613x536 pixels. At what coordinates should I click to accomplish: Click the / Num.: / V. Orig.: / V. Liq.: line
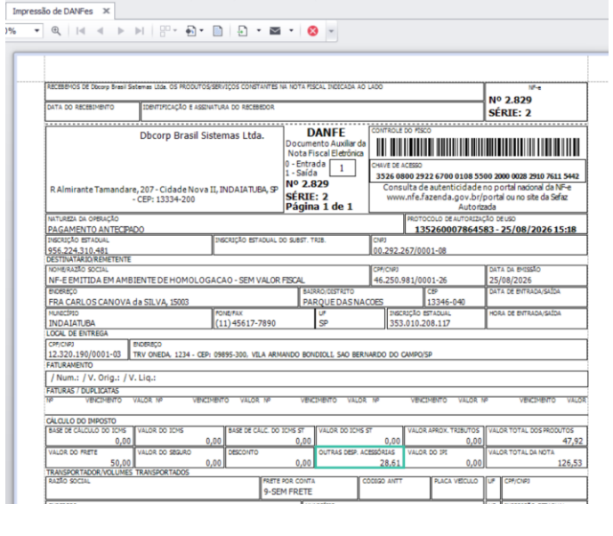point(103,378)
